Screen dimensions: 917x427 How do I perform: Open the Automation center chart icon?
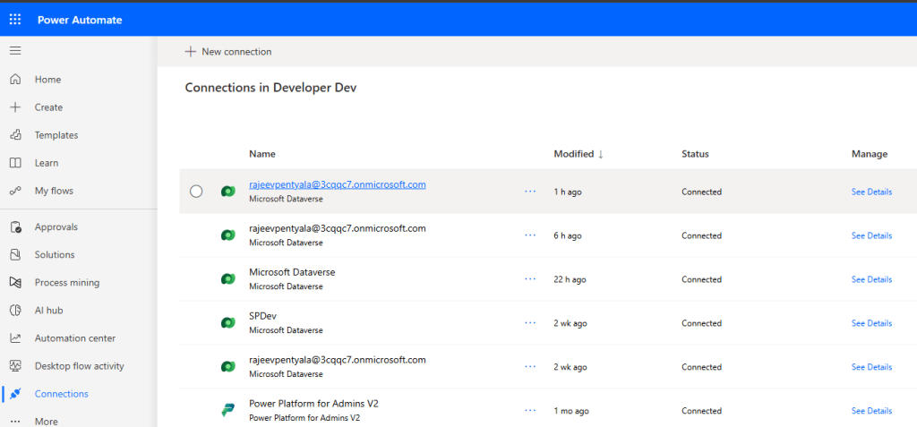click(15, 338)
